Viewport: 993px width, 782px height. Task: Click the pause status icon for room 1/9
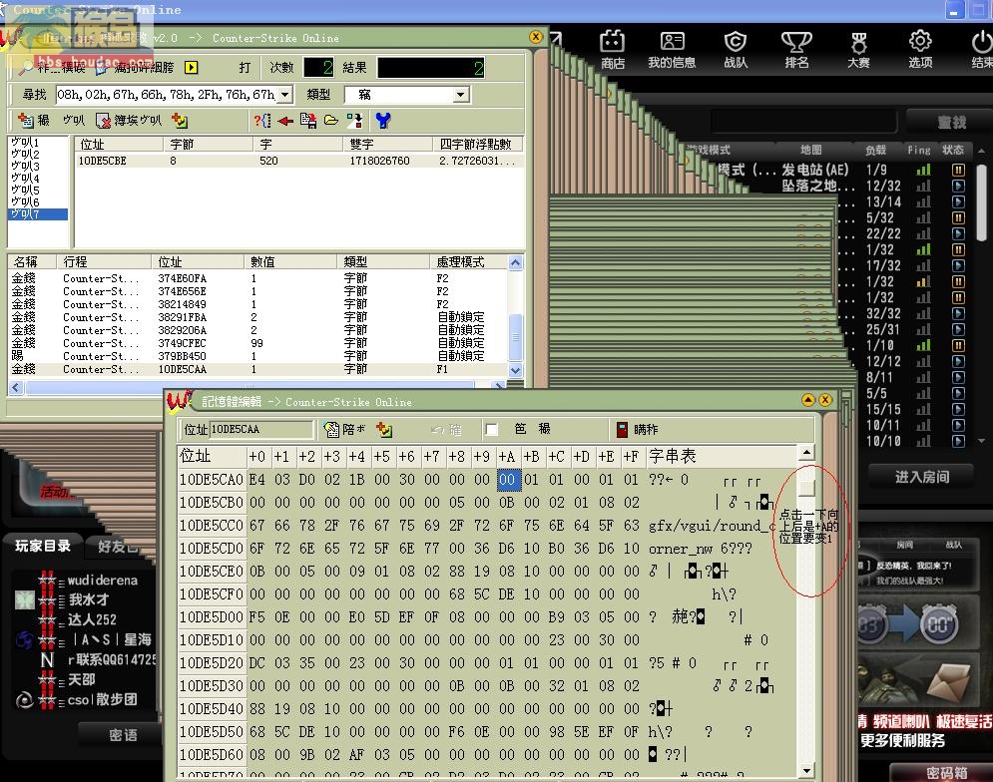point(958,170)
